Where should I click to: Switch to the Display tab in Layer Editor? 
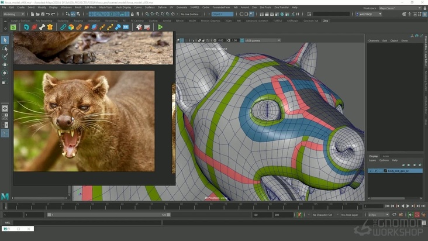click(x=374, y=156)
